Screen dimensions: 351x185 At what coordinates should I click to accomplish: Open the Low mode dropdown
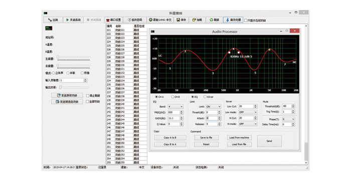[248, 112]
